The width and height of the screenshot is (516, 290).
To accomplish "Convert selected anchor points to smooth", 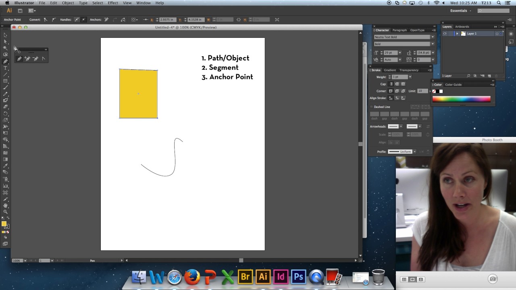I will [x=54, y=19].
